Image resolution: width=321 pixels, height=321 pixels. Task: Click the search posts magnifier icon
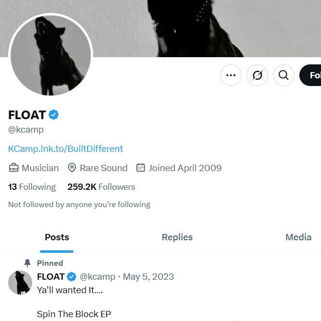click(284, 75)
